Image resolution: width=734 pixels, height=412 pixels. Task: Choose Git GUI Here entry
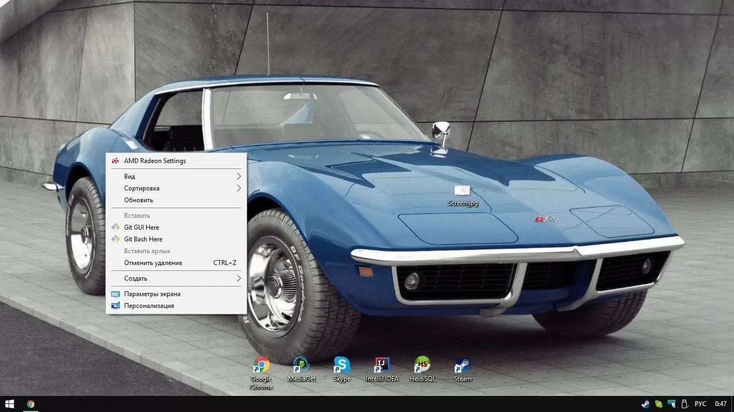[x=176, y=227]
